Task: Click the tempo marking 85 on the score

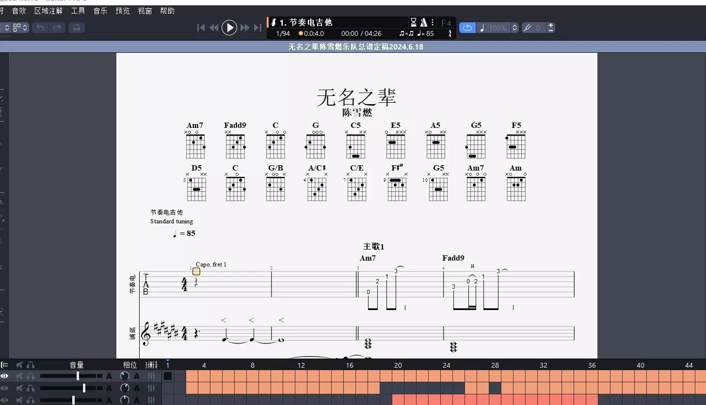Action: tap(184, 234)
